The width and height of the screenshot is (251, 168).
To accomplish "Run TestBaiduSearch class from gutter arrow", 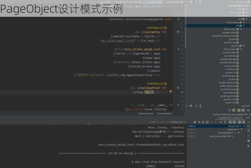I will tap(178, 19).
